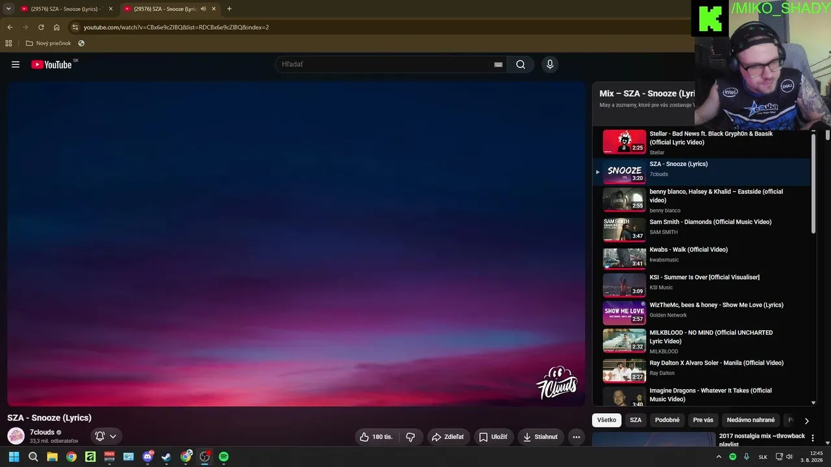Open the on-screen keyboard in search bar

tap(498, 64)
